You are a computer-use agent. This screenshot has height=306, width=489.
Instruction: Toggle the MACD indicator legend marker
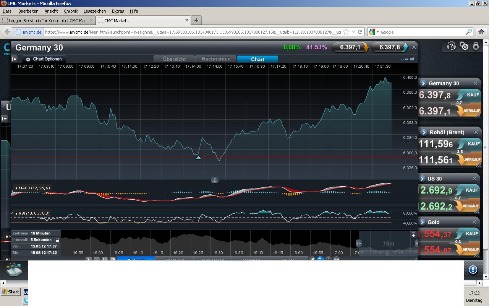[x=17, y=188]
